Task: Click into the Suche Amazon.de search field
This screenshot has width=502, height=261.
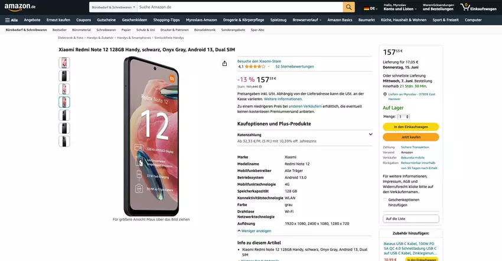Action: [239, 7]
